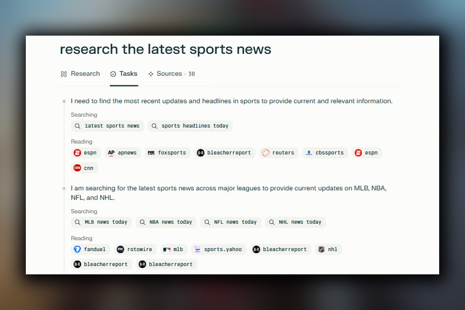Click the magnifier icon in 'MLB news today'
Screen dimensions: 465x310
(x=78, y=222)
